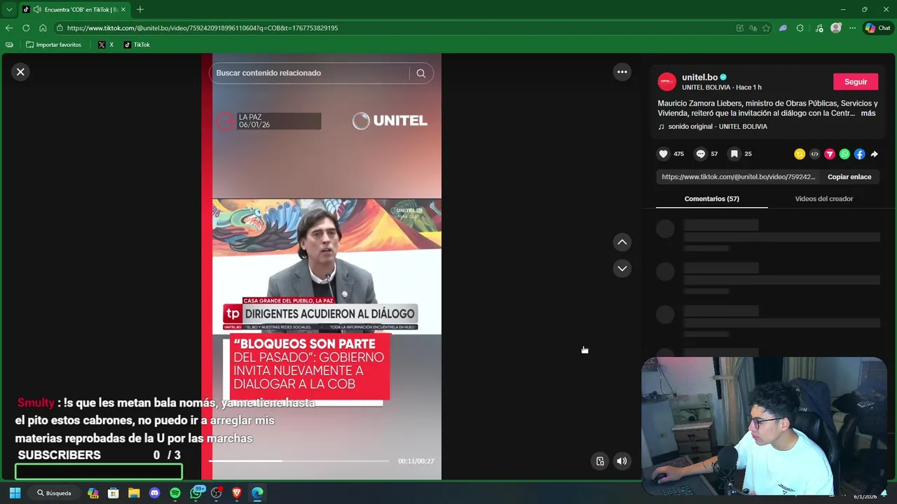Open the Extensions puzzle icon
The width and height of the screenshot is (897, 504).
coord(800,28)
